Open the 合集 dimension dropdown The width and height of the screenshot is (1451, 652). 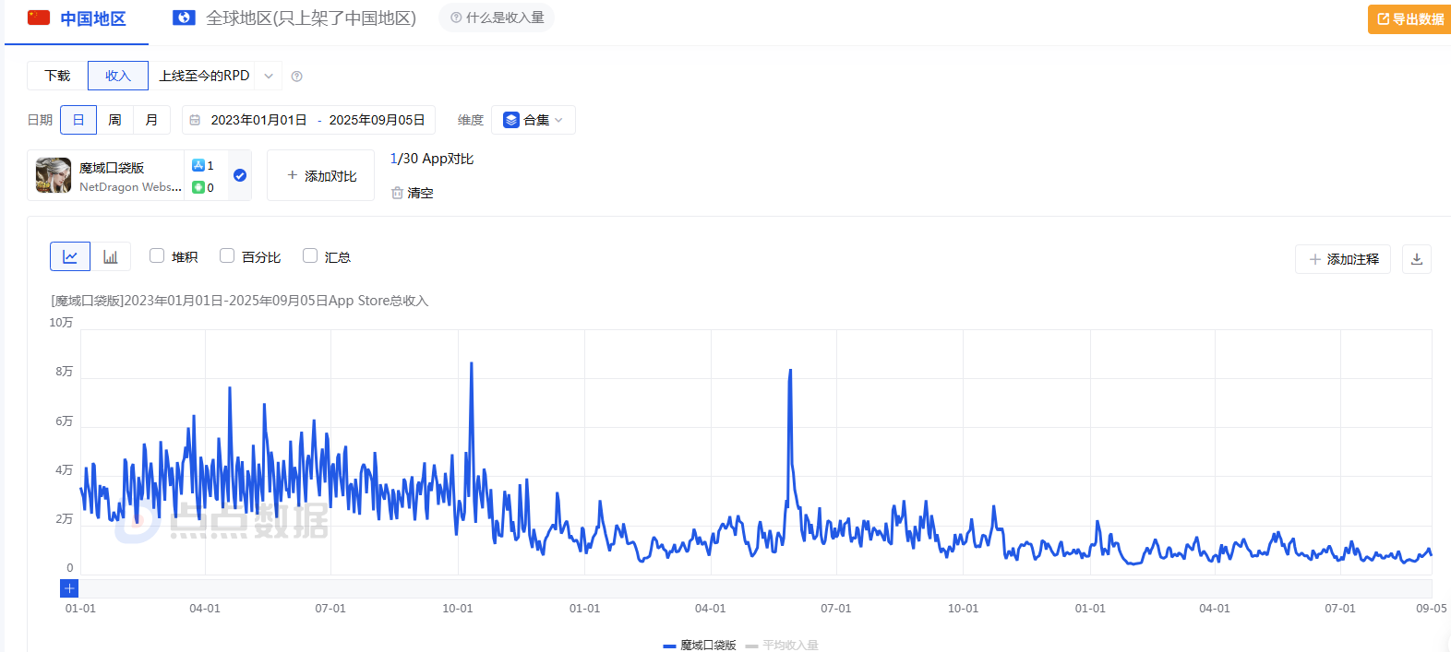533,120
